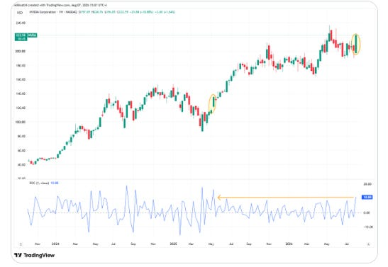Click the 40.00 price axis label
This screenshot has height=267, width=388.
tap(21, 164)
